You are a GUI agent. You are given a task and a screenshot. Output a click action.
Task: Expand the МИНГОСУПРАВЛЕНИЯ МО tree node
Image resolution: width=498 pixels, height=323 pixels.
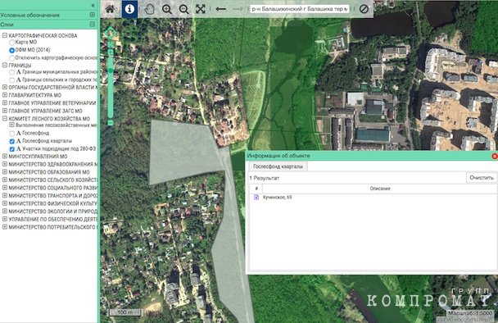point(5,156)
